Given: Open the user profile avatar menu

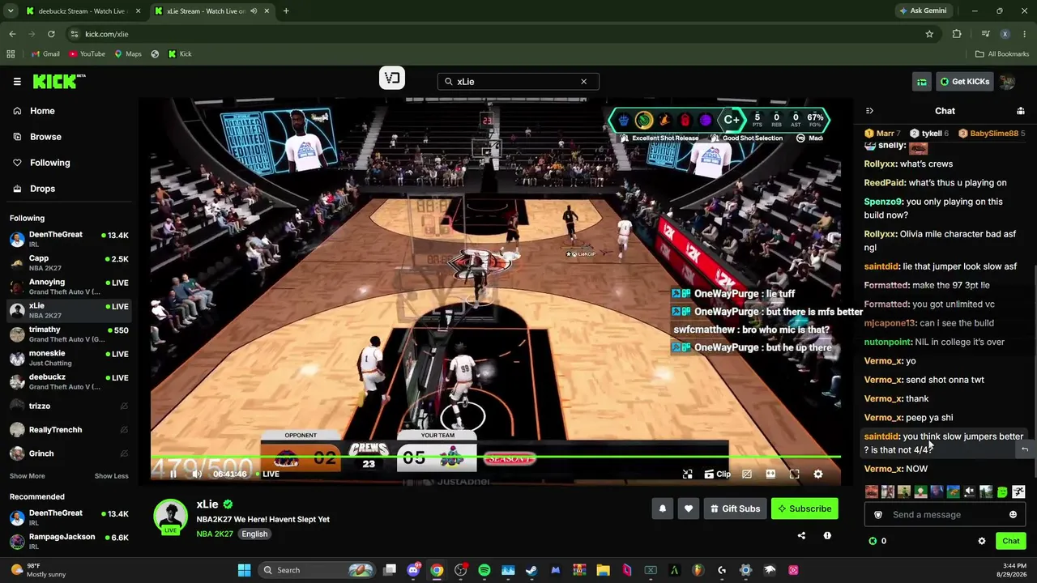Looking at the screenshot, I should point(1007,81).
